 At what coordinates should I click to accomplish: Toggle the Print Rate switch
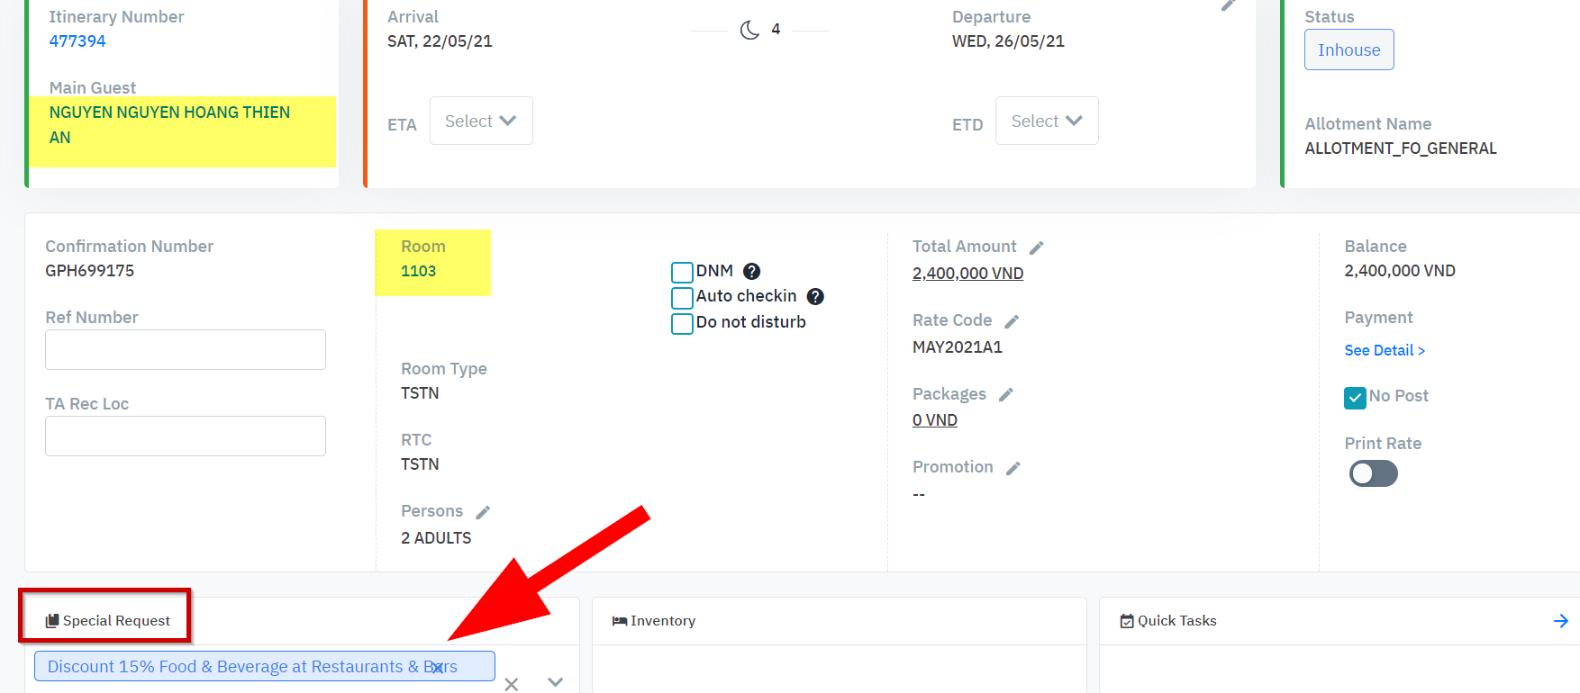tap(1373, 473)
